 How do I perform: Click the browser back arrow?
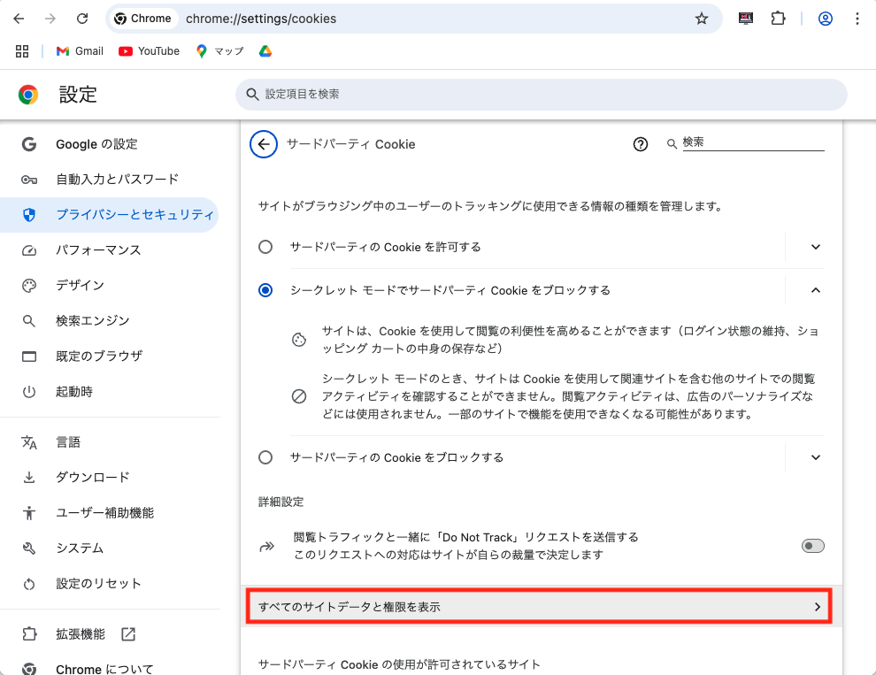click(19, 19)
